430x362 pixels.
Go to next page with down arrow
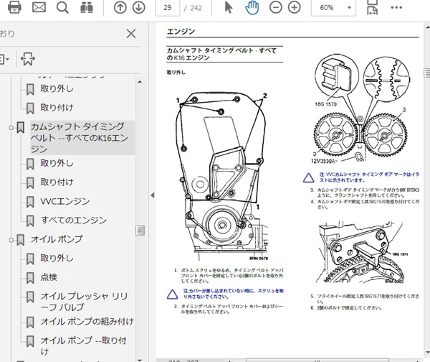139,7
